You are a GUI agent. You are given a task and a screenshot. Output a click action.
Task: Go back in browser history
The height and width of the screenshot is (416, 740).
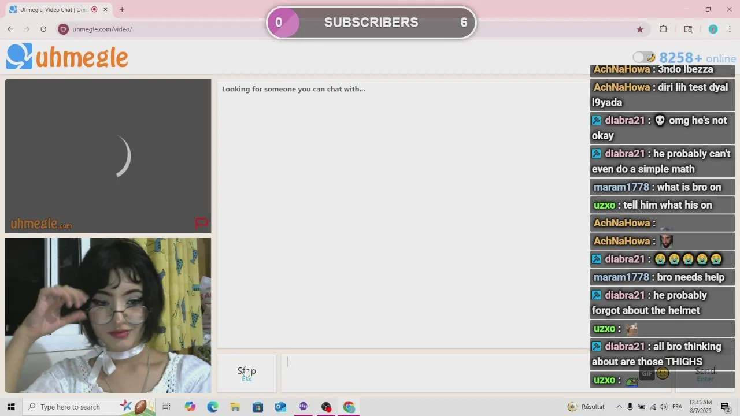10,29
